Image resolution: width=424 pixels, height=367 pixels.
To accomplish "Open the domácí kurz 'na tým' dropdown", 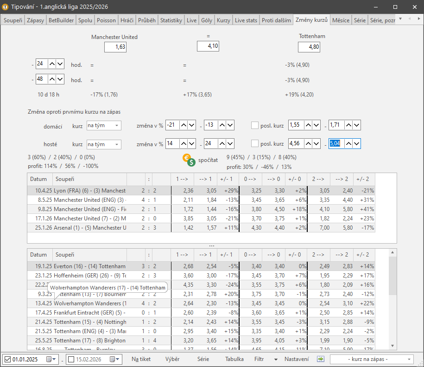I will click(x=104, y=125).
